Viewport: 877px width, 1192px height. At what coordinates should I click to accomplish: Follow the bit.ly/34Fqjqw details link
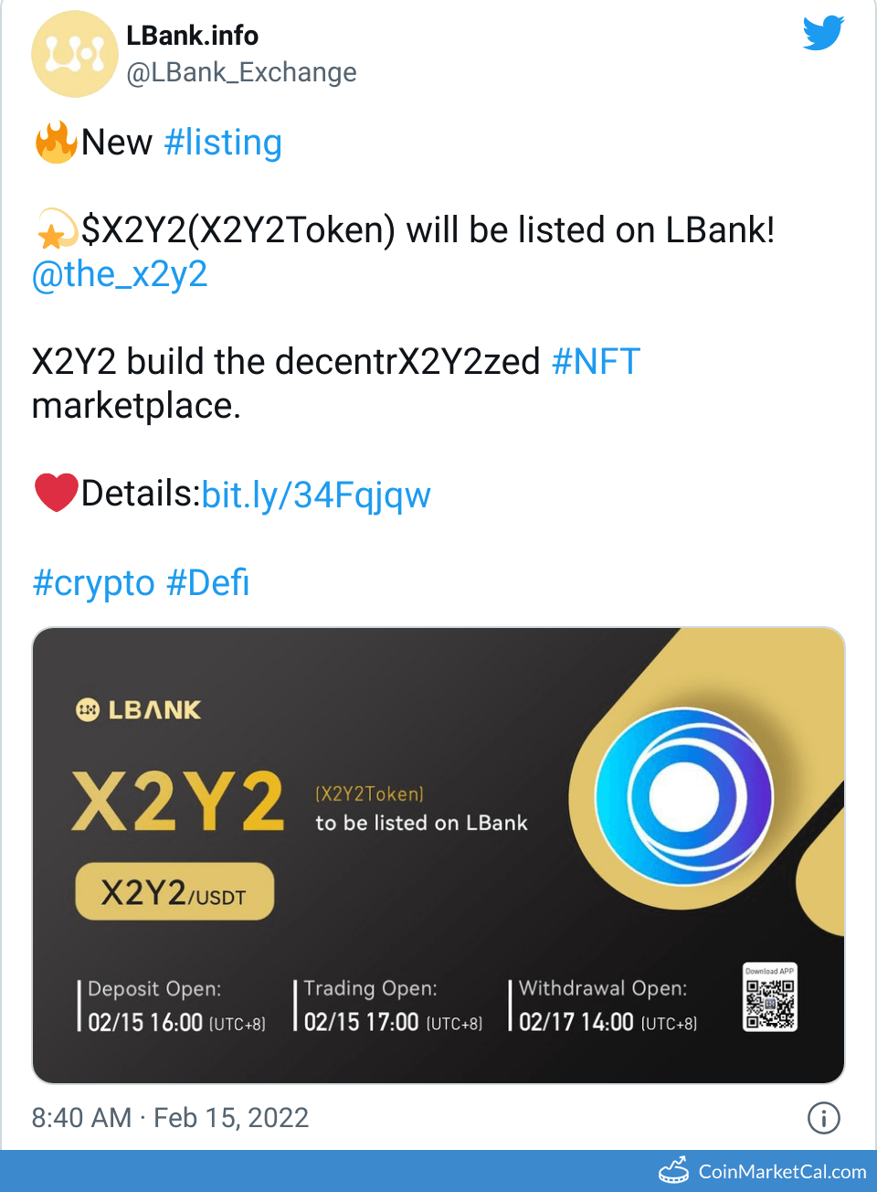[316, 495]
